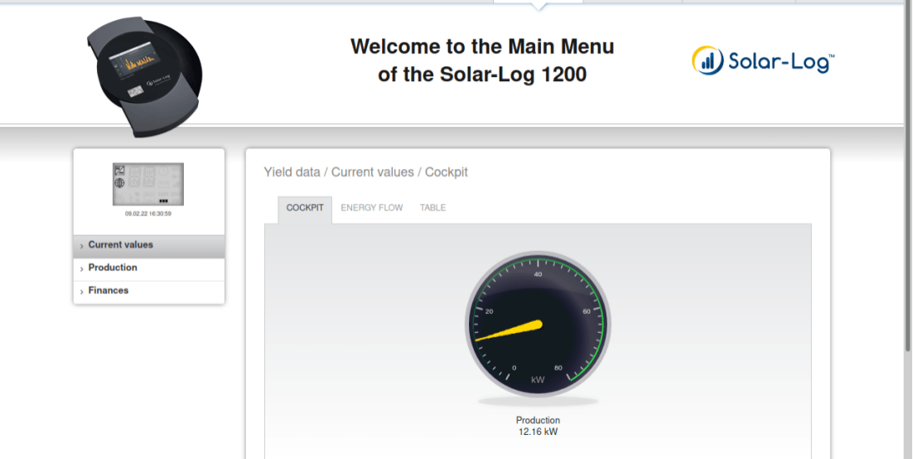Expand the chevron beside Production menu
Image resolution: width=913 pixels, height=459 pixels.
[81, 268]
